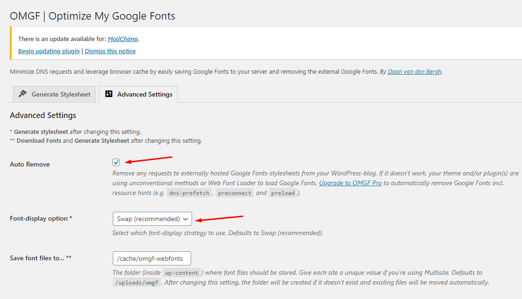The width and height of the screenshot is (522, 299).
Task: Click the Auto Remove setting label
Action: click(30, 164)
